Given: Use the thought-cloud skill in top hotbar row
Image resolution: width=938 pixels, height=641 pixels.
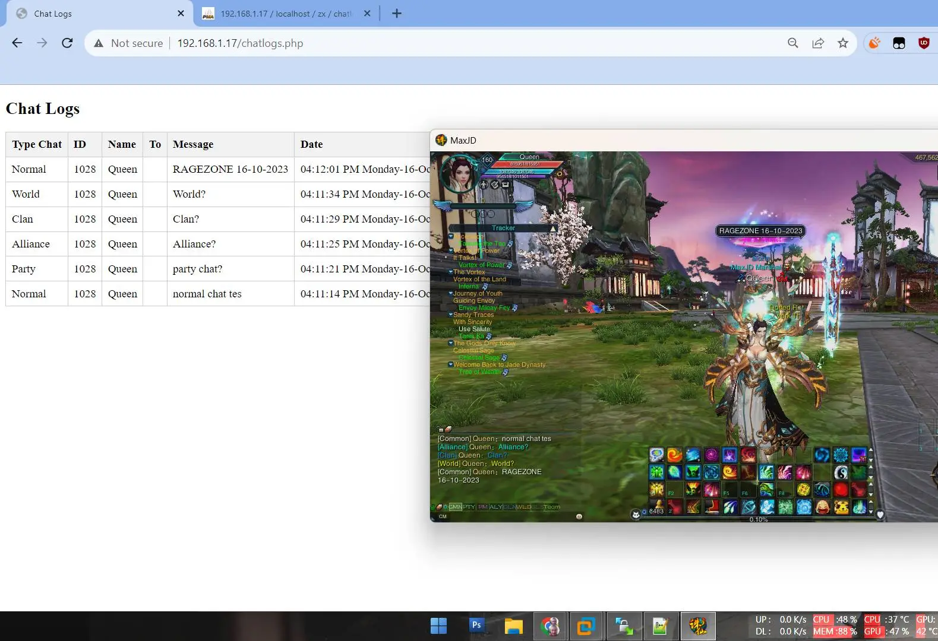Looking at the screenshot, I should click(x=656, y=454).
